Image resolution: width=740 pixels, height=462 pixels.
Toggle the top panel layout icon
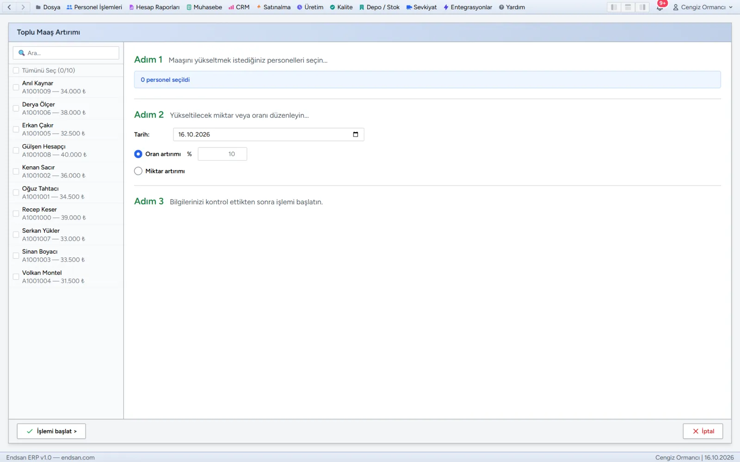[628, 7]
